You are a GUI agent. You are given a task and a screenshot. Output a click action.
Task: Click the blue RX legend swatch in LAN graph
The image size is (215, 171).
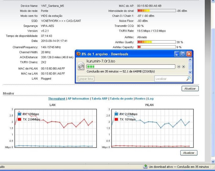coord(20,114)
